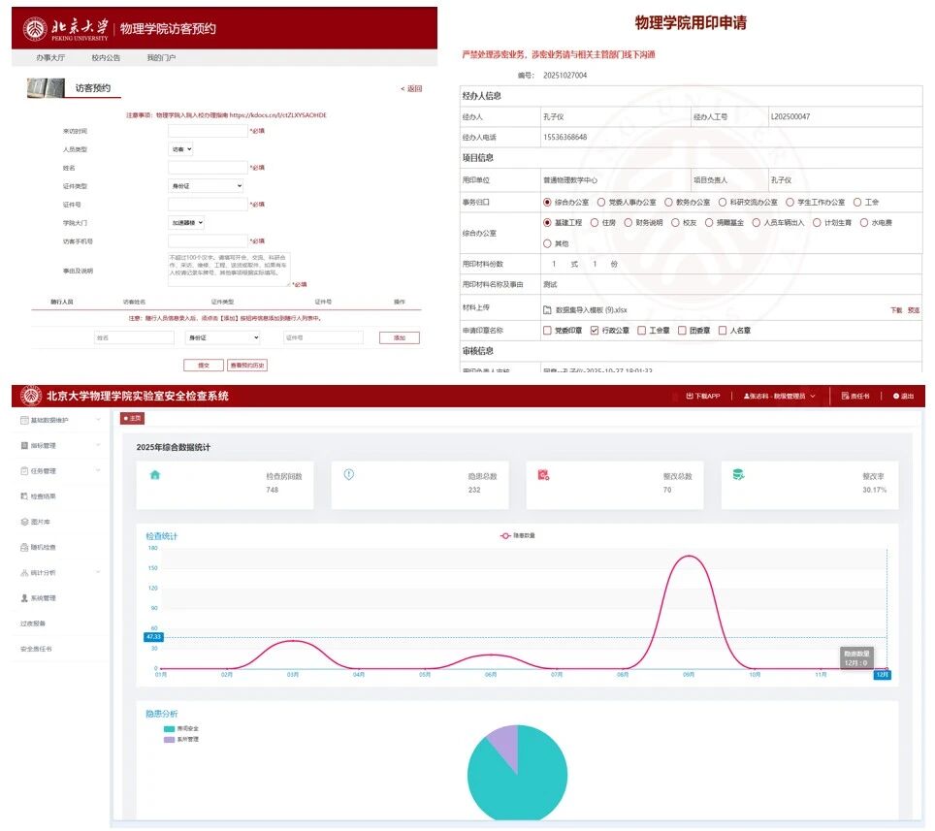Click the green database icon on 整改率 card
Viewport: 935px width, 831px height.
(738, 474)
